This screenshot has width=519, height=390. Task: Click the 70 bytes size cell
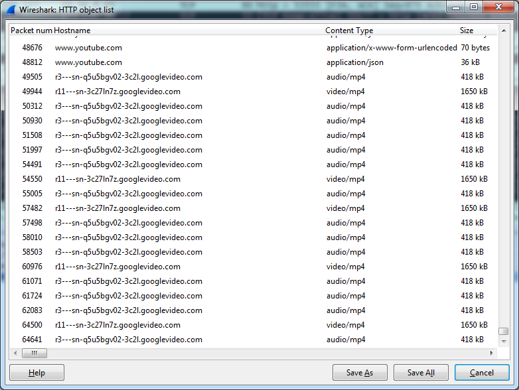(475, 48)
